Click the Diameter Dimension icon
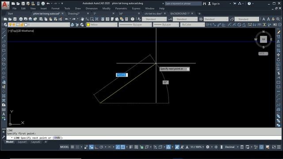The image size is (283, 159). click(239, 25)
